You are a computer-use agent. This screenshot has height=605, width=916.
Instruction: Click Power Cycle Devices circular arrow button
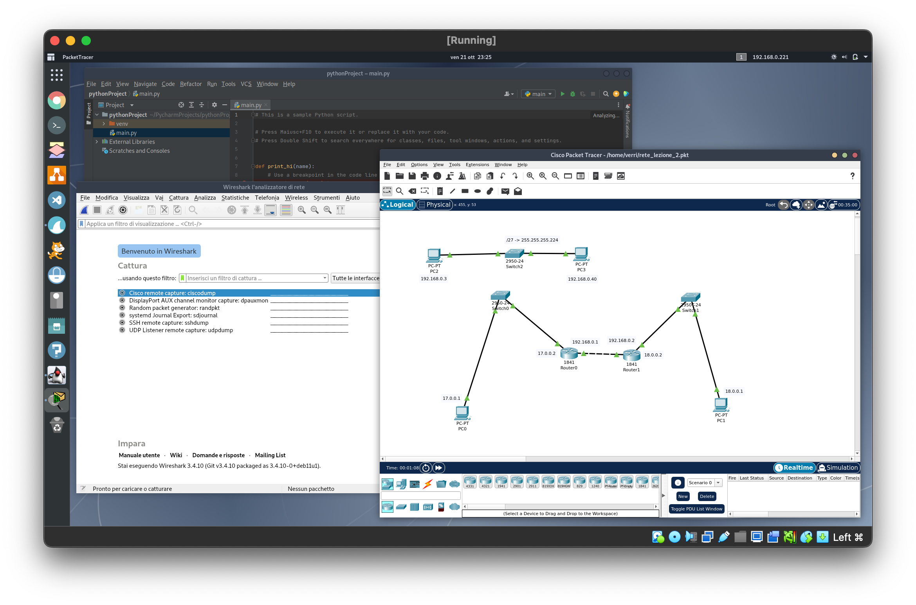pos(426,468)
